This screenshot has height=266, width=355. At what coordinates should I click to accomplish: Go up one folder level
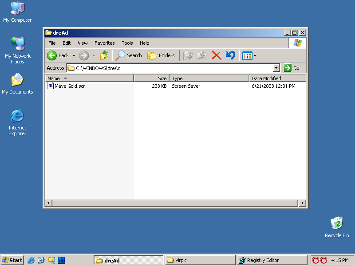click(x=104, y=55)
